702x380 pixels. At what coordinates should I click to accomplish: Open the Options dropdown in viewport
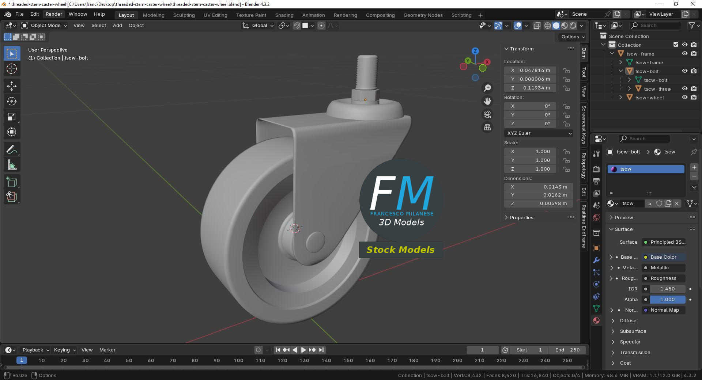[x=573, y=37]
